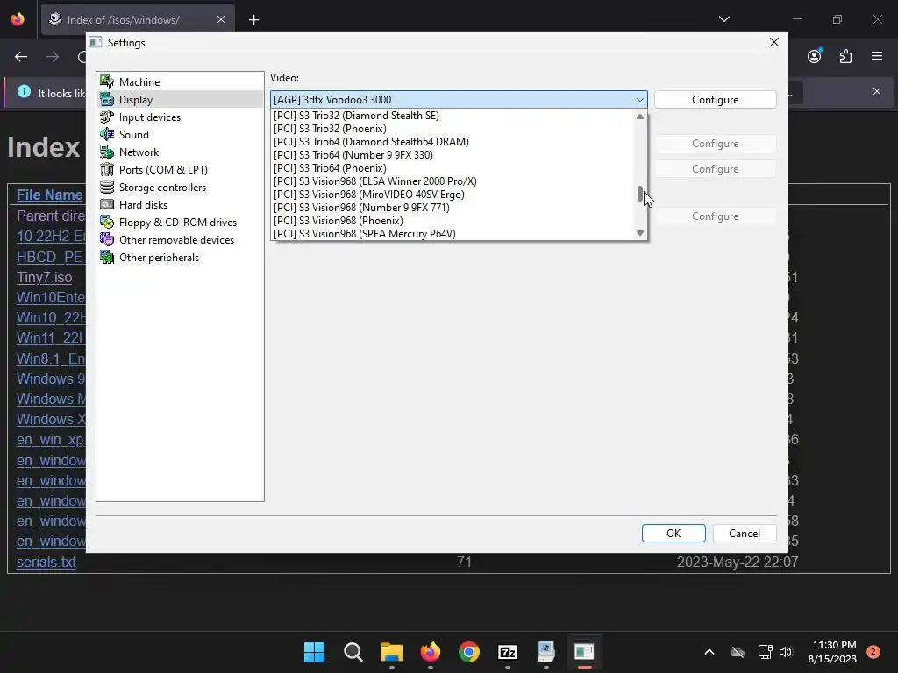Open Firefox account icon in toolbar

(x=815, y=56)
